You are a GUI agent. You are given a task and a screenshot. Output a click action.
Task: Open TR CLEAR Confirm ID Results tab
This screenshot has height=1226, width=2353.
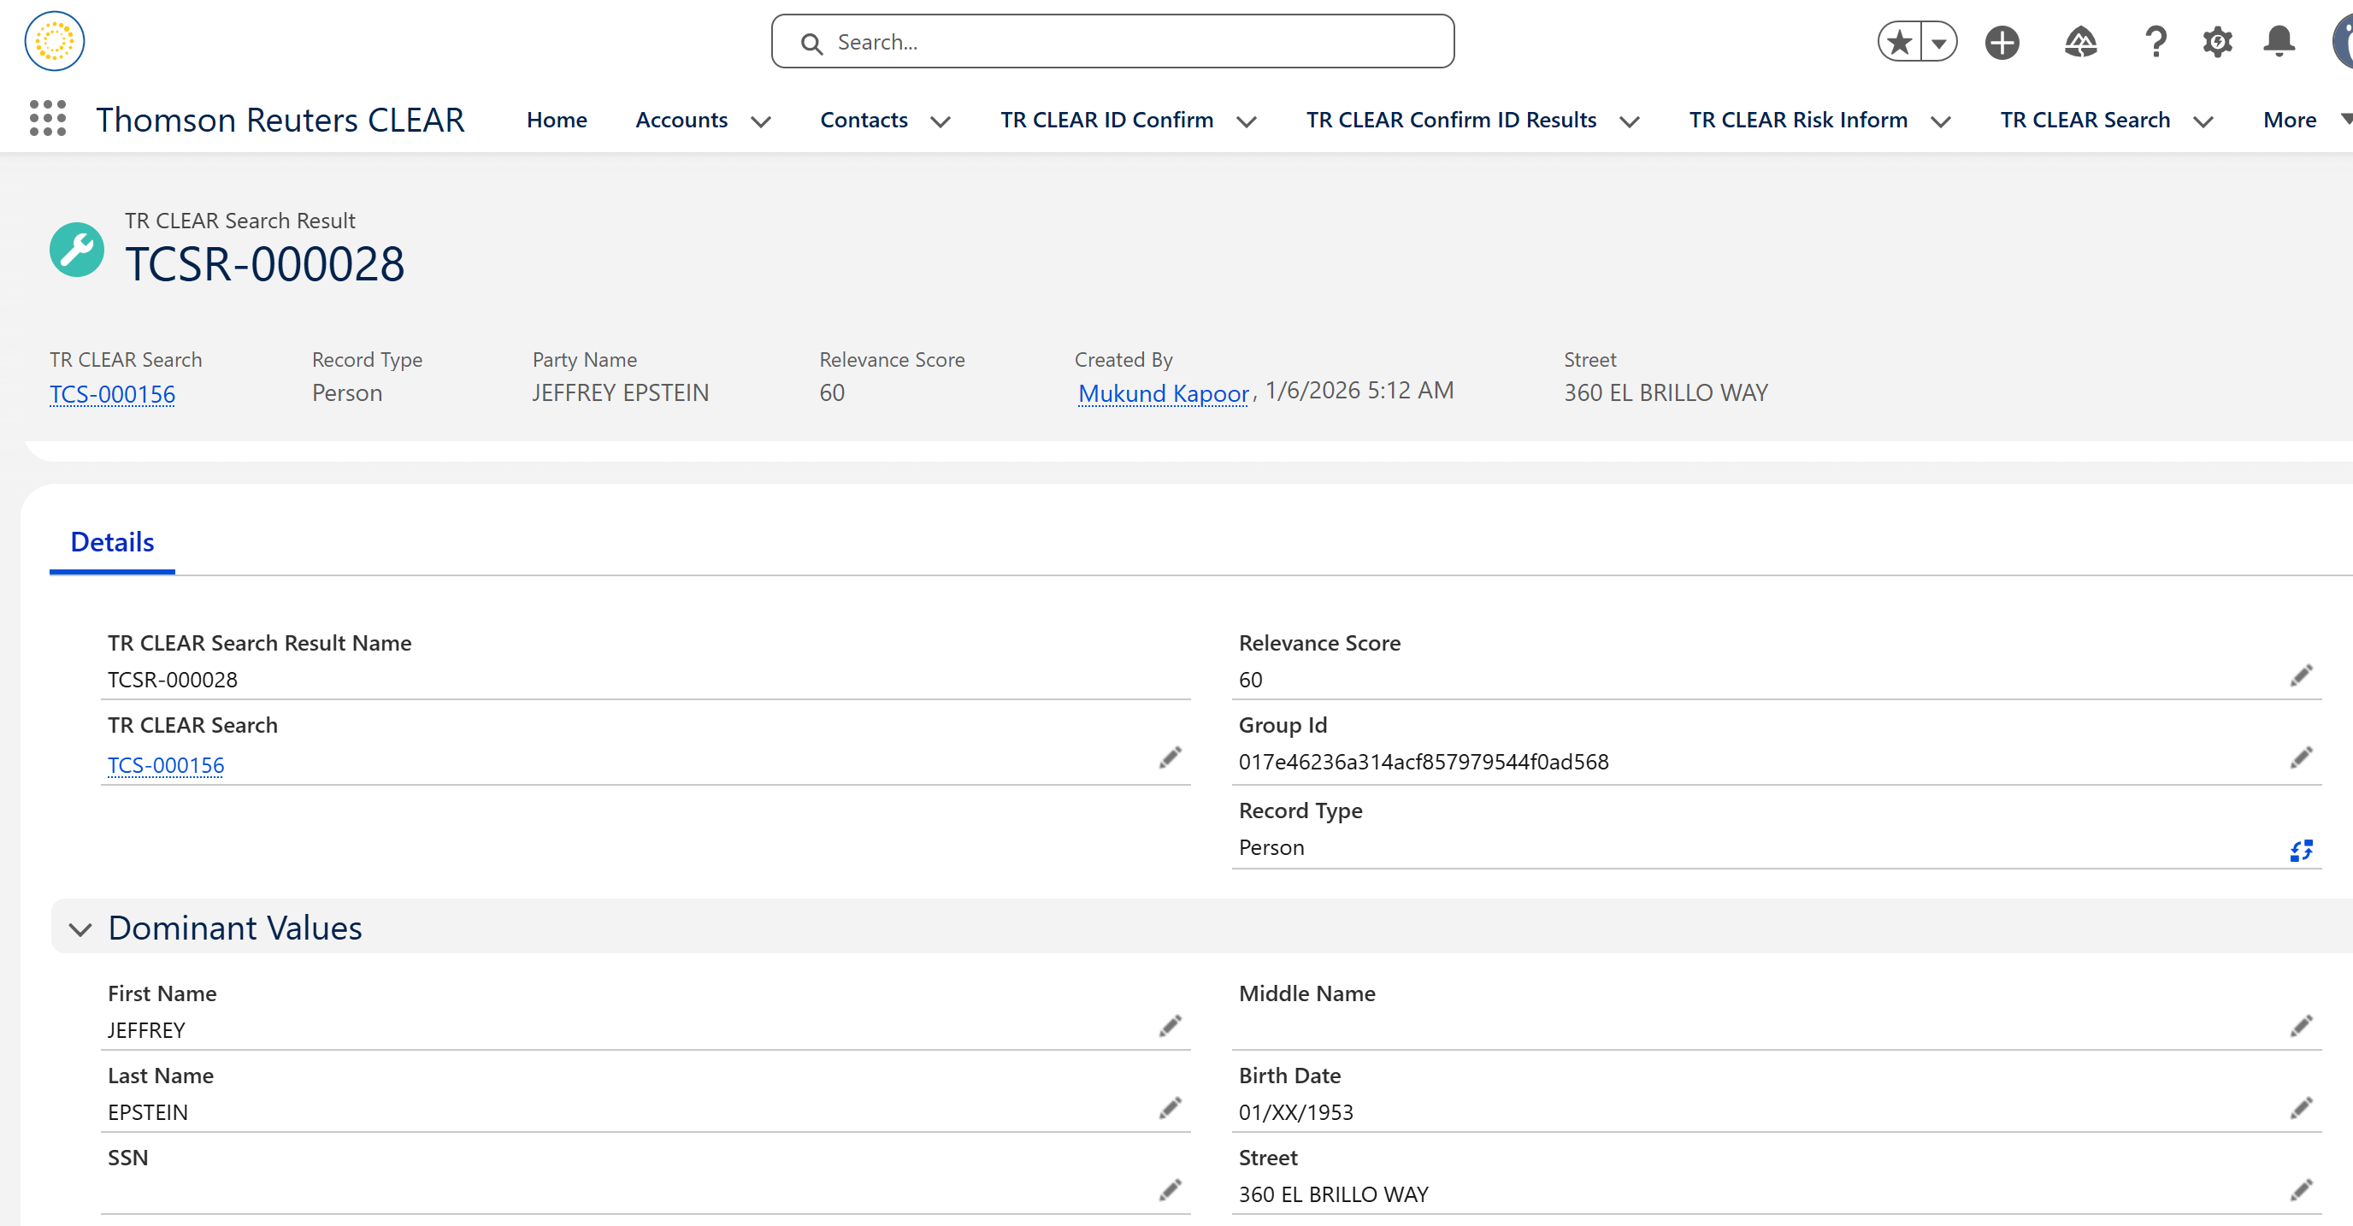(x=1450, y=120)
